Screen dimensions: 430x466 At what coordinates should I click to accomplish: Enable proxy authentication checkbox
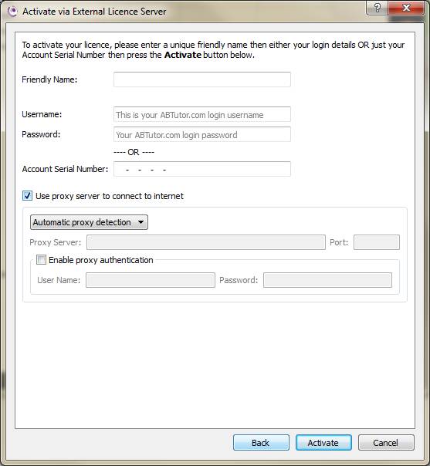41,260
